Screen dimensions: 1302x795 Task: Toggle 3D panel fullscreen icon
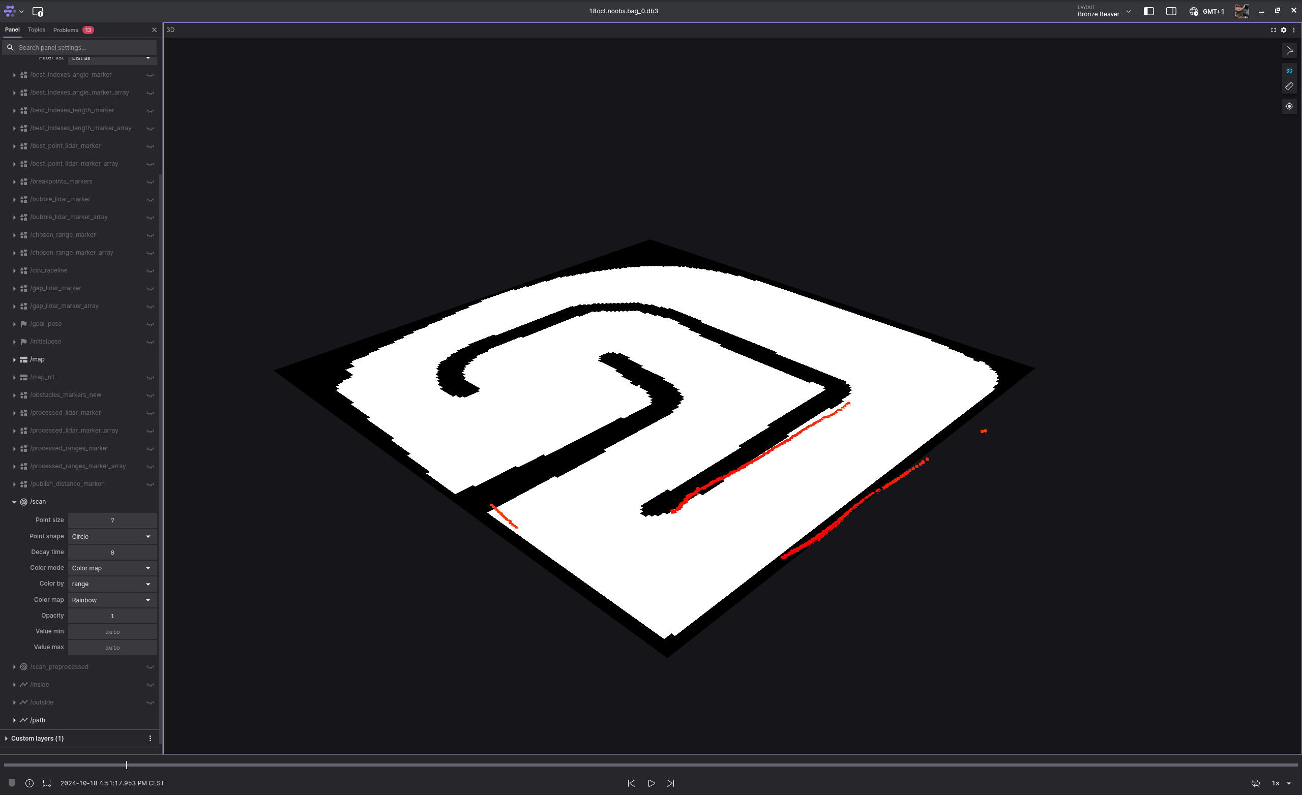pos(1273,30)
